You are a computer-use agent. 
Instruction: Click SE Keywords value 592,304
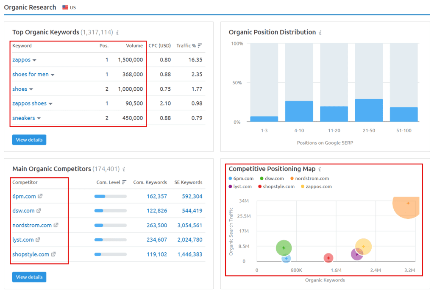pyautogui.click(x=192, y=196)
